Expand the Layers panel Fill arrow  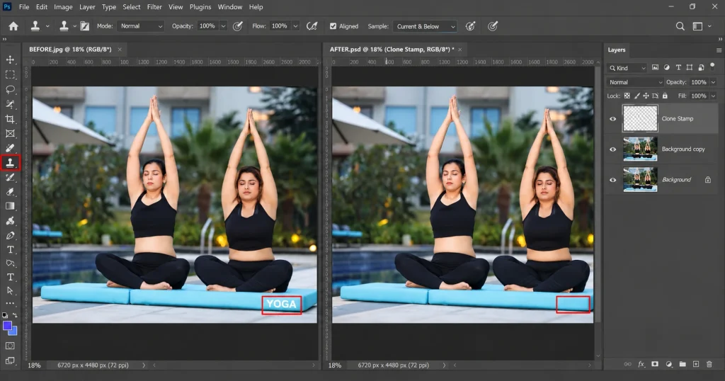pyautogui.click(x=713, y=96)
